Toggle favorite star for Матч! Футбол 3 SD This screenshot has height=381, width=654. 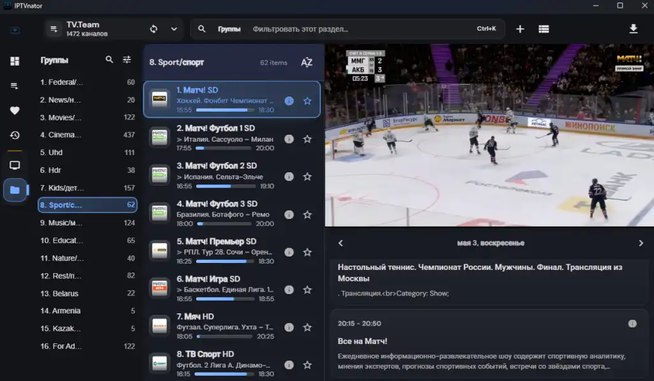click(x=307, y=214)
